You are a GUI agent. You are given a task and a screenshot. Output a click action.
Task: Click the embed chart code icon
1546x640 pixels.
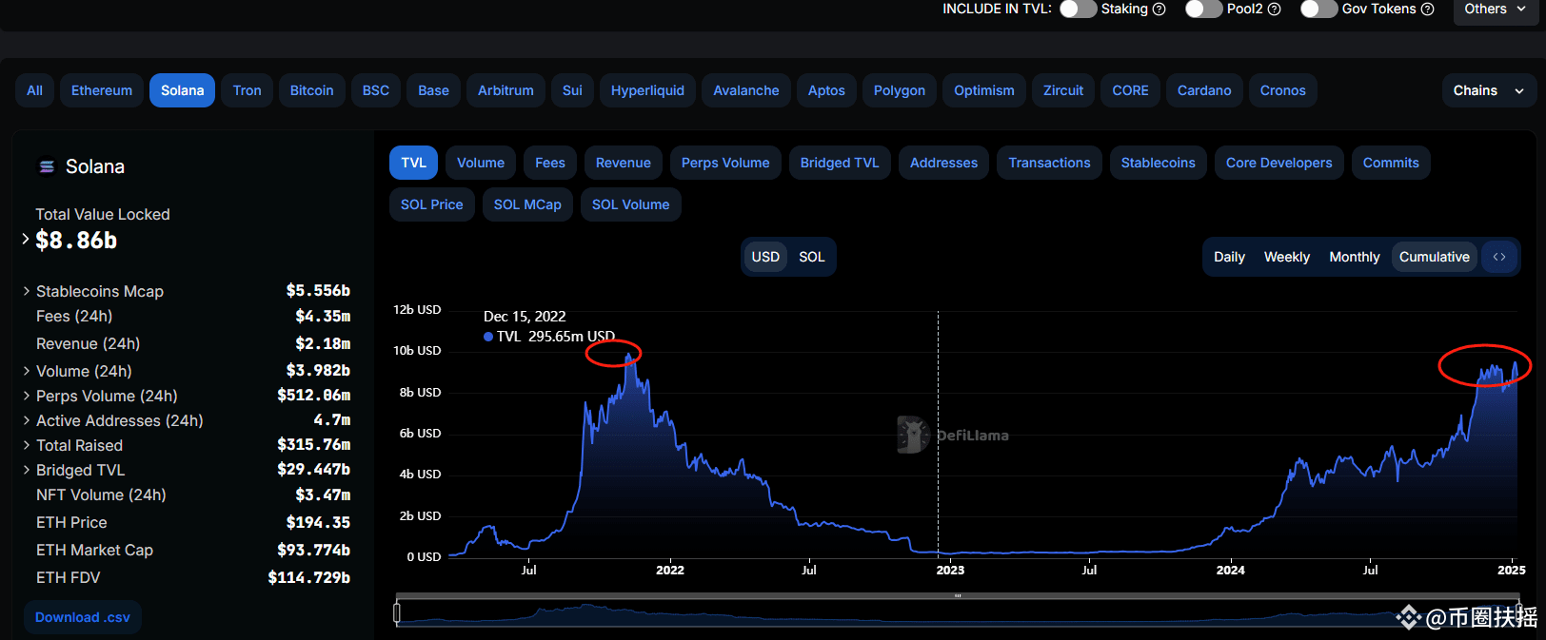coord(1499,257)
